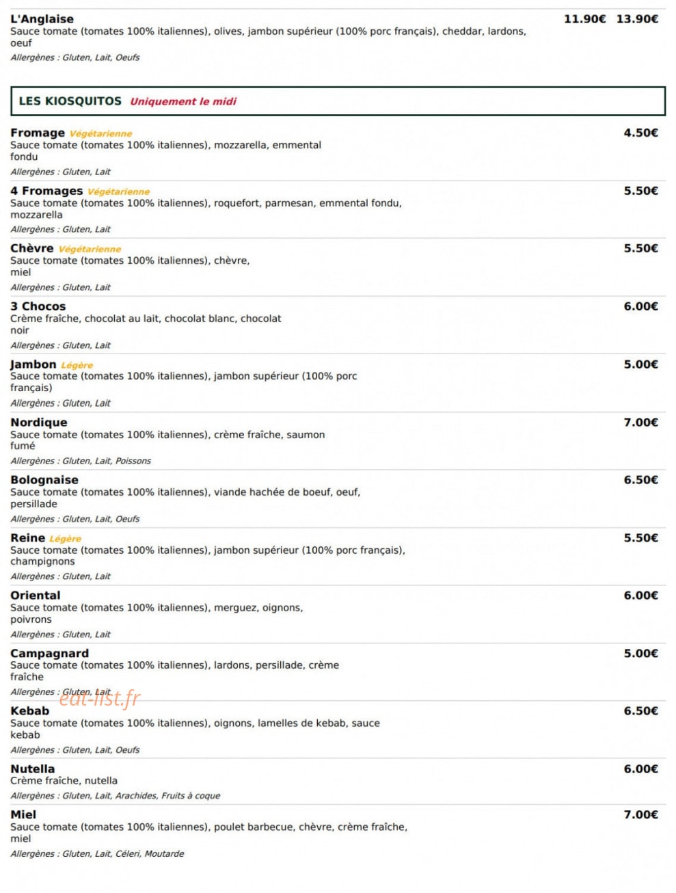Click the Légère tag beside Jambon
The image size is (676, 893).
coord(77,366)
